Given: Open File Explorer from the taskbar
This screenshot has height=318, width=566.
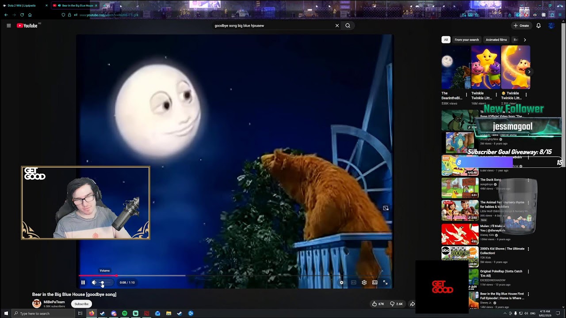Looking at the screenshot, I should tap(168, 314).
